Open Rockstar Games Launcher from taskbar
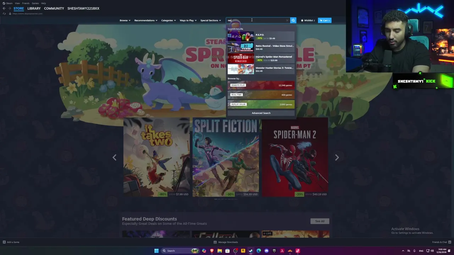The width and height of the screenshot is (454, 255). [243, 251]
